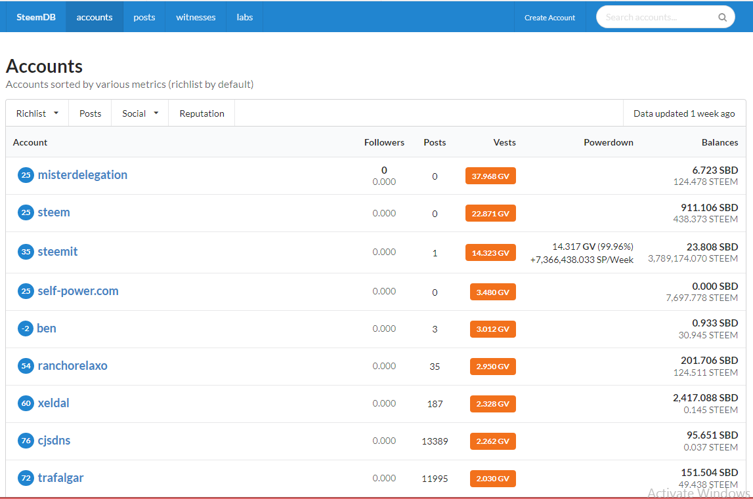753x499 pixels.
Task: Click the 22.871 GV vests badge
Action: pos(490,214)
